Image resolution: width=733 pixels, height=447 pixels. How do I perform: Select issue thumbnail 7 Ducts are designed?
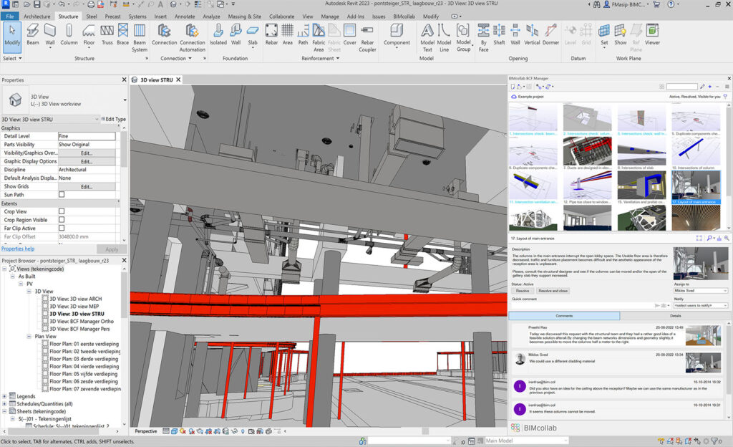587,153
